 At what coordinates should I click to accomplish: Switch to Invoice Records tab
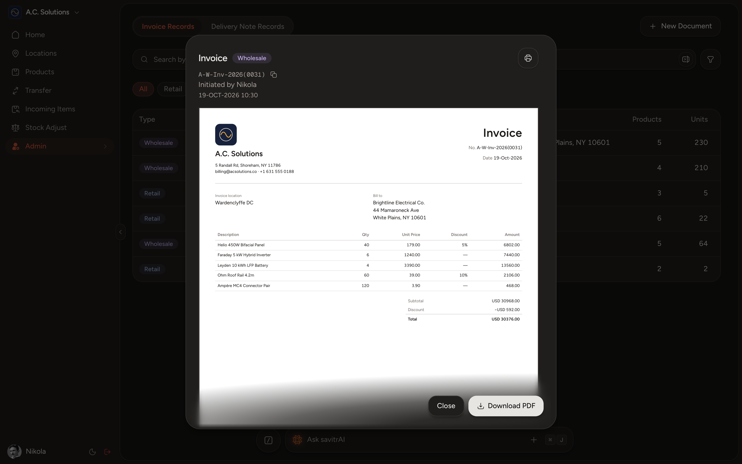pyautogui.click(x=168, y=26)
